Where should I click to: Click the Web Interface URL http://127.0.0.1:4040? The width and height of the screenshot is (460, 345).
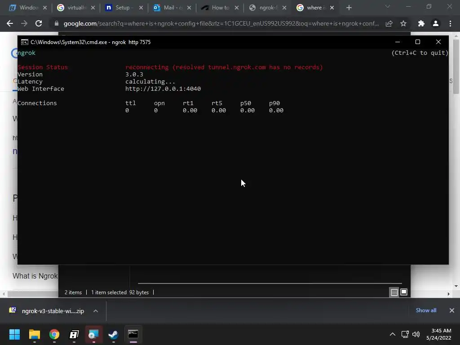pyautogui.click(x=163, y=88)
